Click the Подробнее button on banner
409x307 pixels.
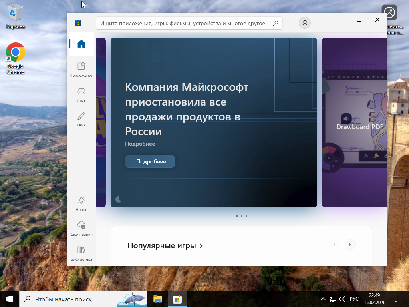pos(150,161)
